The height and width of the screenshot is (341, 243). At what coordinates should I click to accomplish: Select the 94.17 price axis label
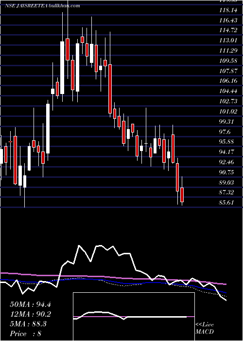point(226,152)
